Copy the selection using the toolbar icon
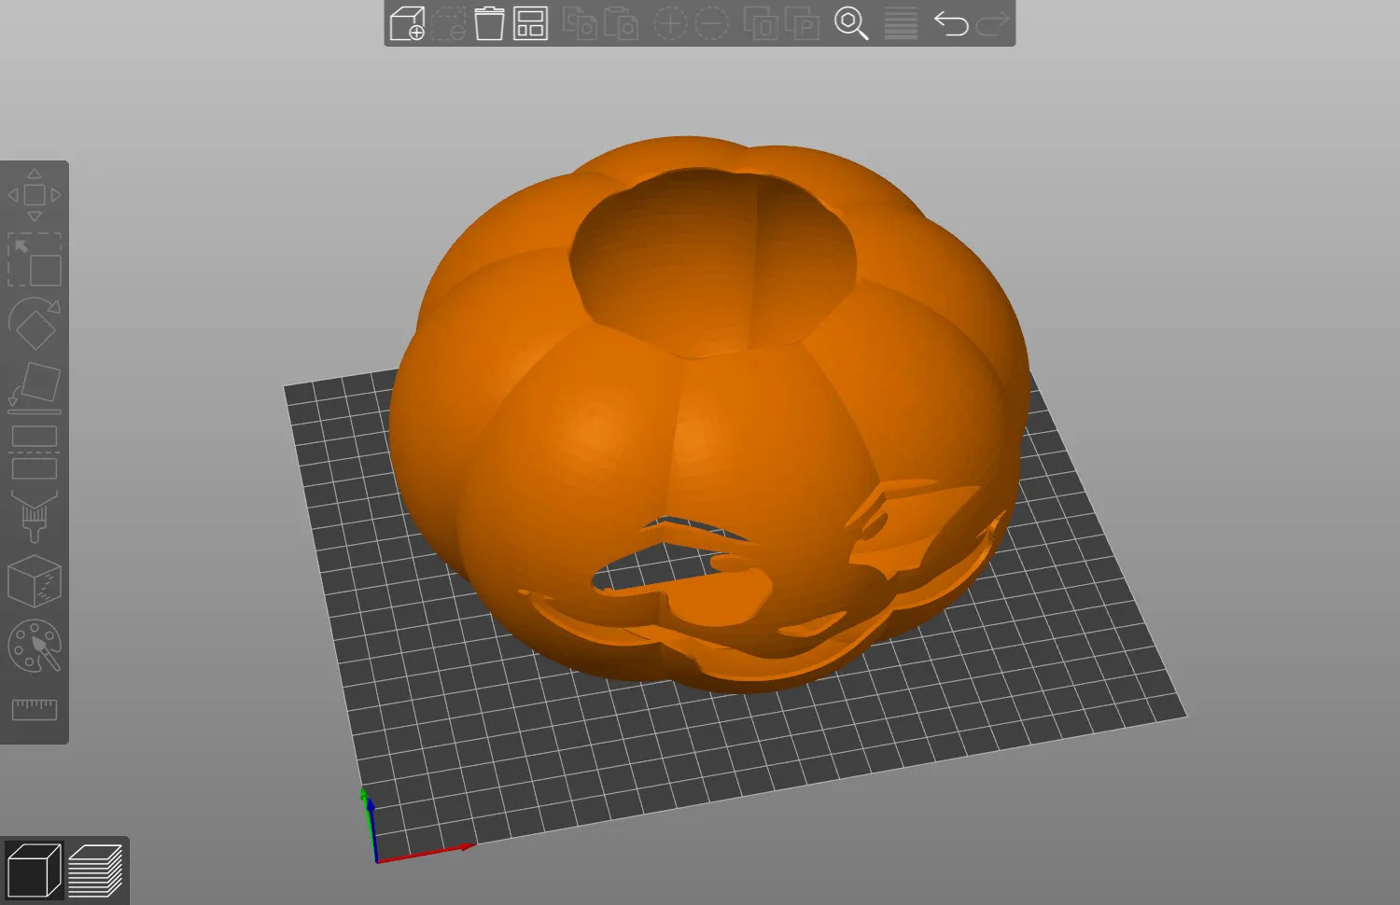The height and width of the screenshot is (905, 1400). pos(580,23)
